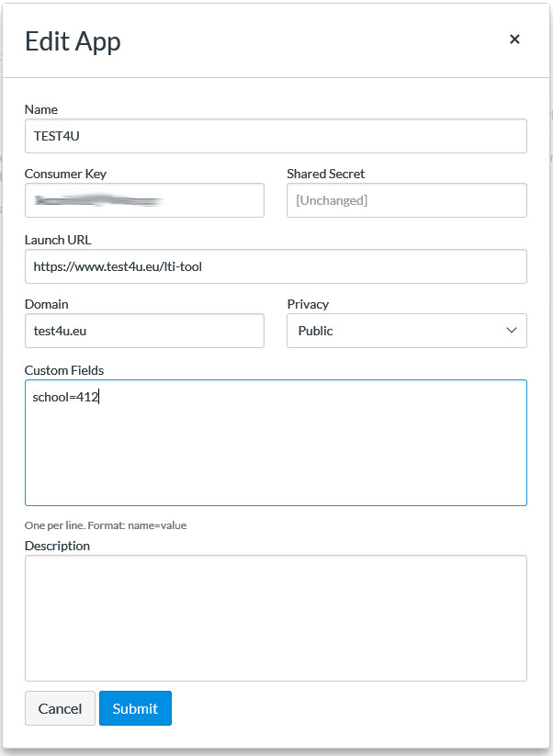Open the Privacy dropdown
Image resolution: width=553 pixels, height=756 pixels.
pos(406,331)
